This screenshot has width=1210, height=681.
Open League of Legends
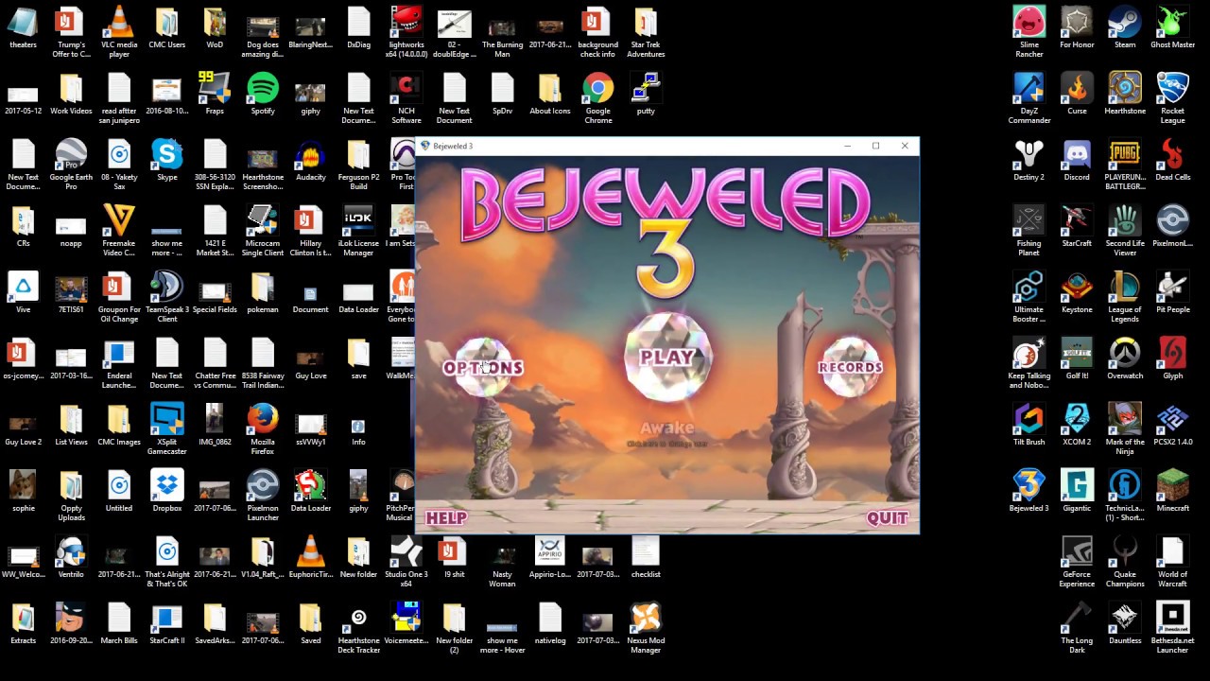tap(1124, 286)
